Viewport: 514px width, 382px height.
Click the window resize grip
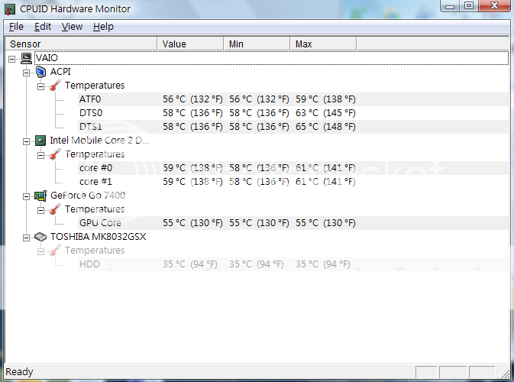coord(506,373)
